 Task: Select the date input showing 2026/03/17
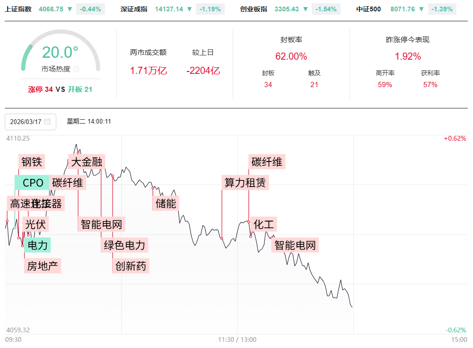(x=26, y=122)
